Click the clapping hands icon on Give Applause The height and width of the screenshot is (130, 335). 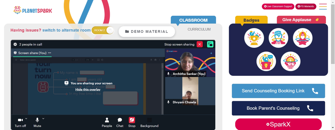[x=317, y=20]
